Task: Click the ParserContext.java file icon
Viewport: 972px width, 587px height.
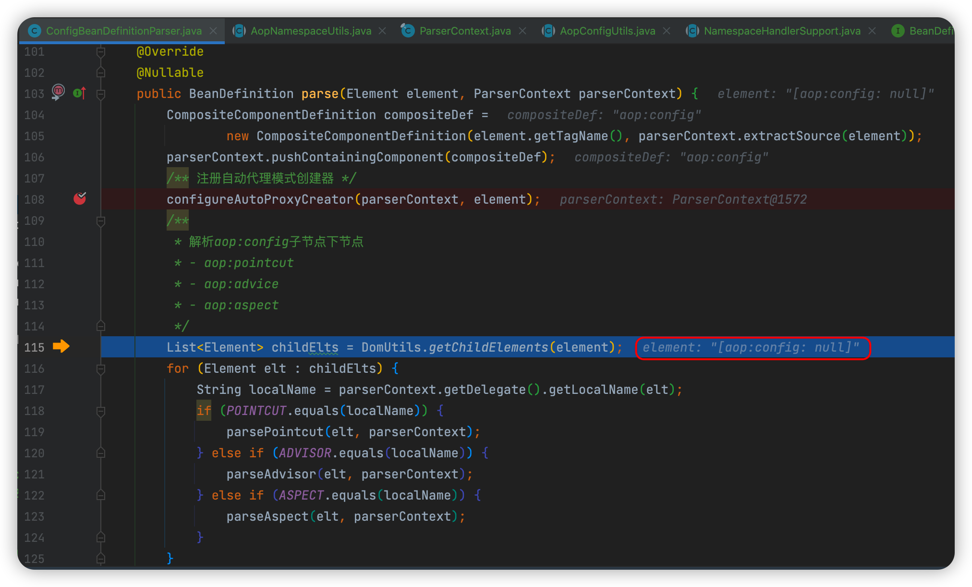Action: (408, 31)
